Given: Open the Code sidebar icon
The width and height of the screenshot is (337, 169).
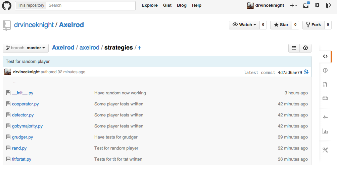Looking at the screenshot, I should tap(325, 56).
